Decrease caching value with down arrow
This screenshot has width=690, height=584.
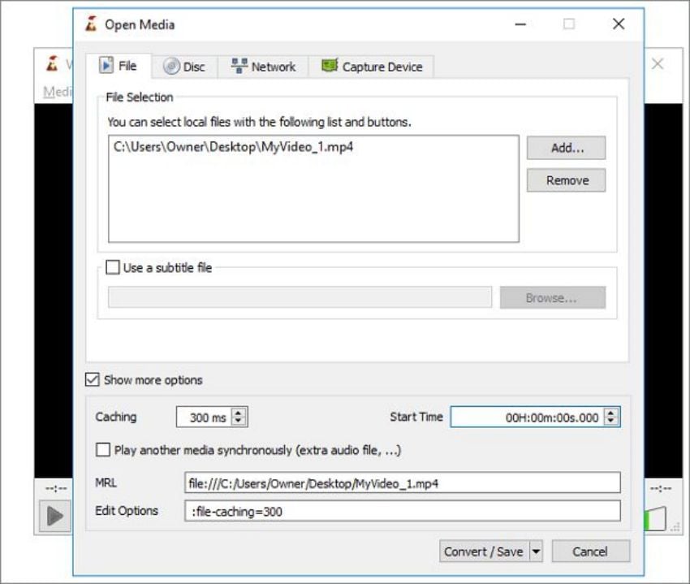pos(238,421)
